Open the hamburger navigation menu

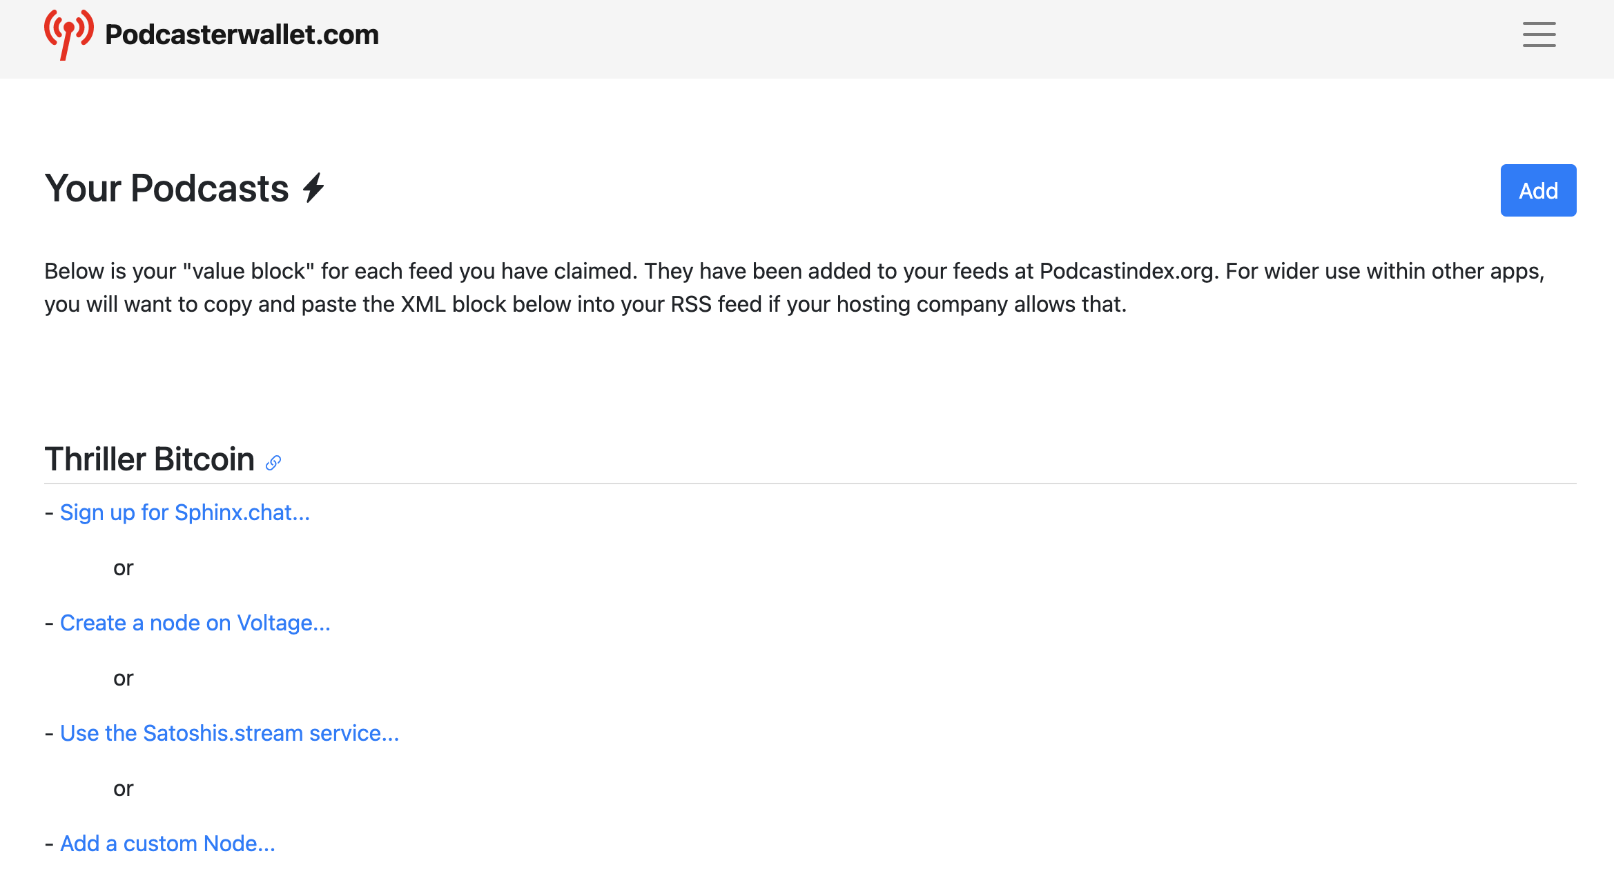tap(1539, 34)
